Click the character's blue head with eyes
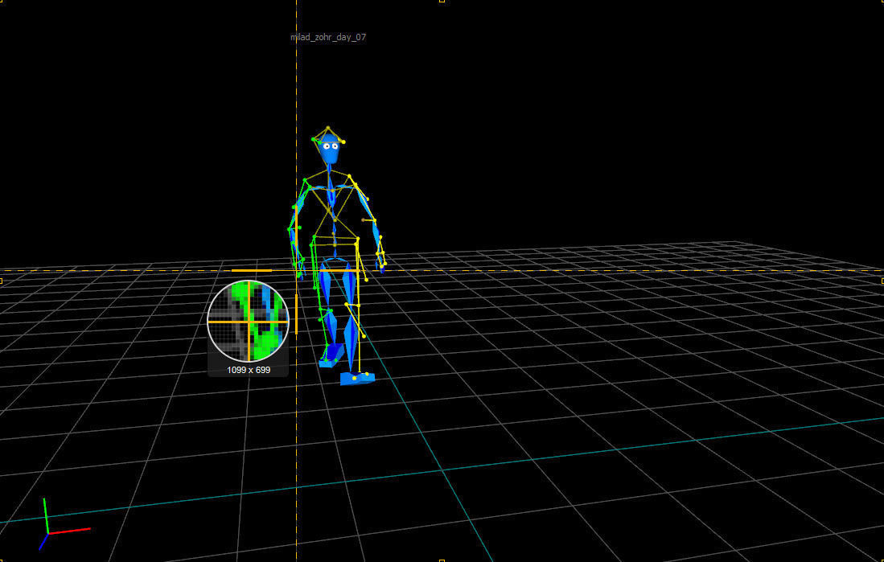884x562 pixels. click(x=329, y=149)
